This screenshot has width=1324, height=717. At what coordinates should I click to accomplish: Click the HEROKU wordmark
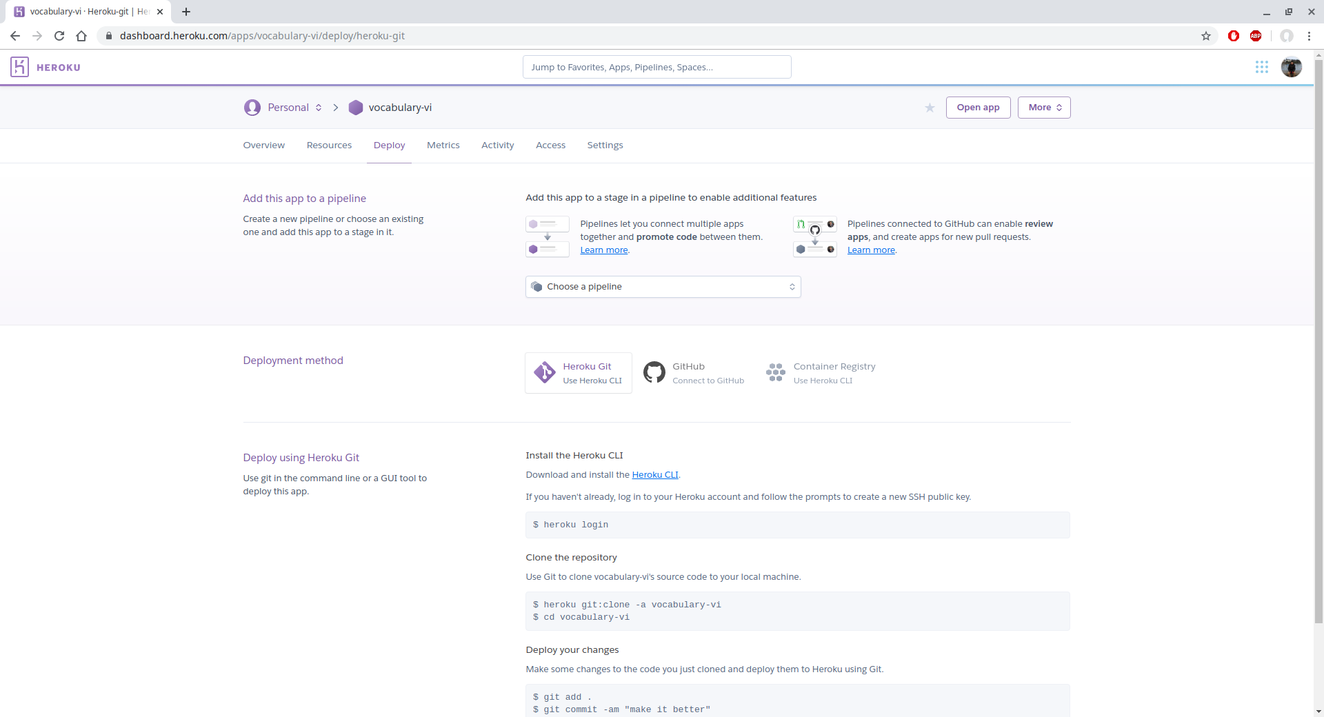pos(59,68)
